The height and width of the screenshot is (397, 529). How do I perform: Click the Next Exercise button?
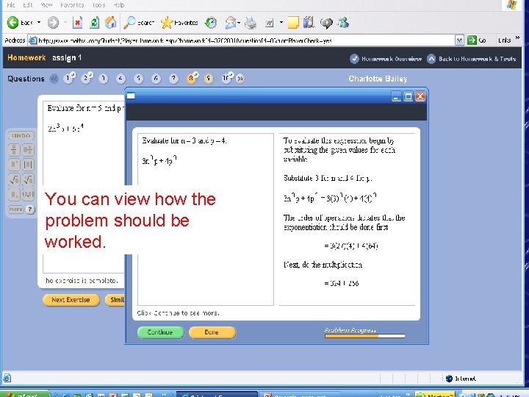(71, 300)
